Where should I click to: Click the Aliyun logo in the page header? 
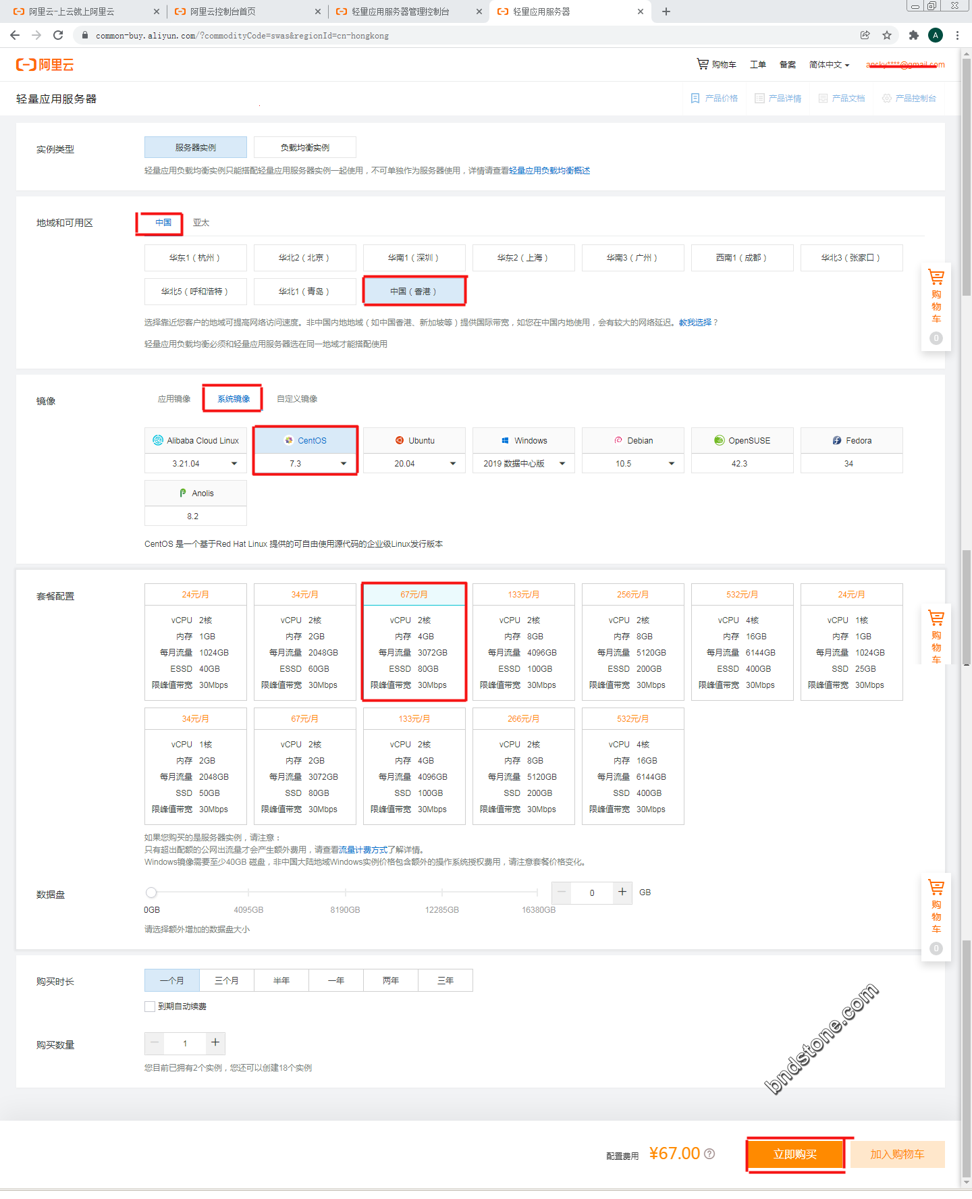45,65
